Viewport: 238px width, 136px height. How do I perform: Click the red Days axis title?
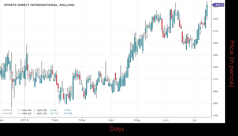(x=117, y=129)
